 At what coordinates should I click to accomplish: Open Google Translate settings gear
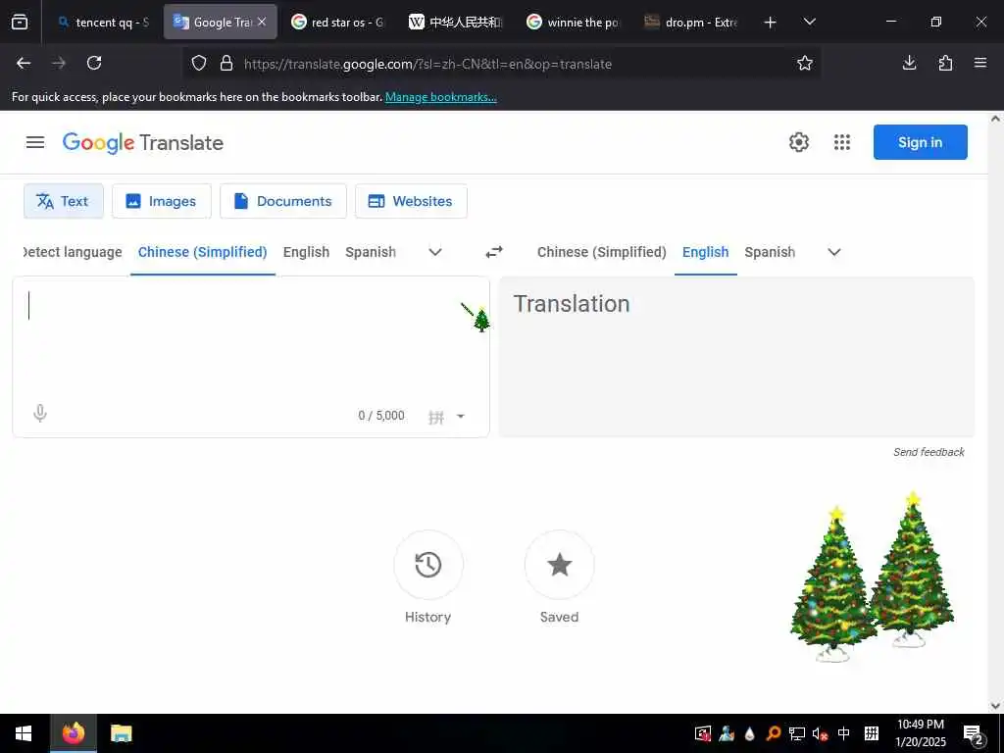pyautogui.click(x=798, y=142)
